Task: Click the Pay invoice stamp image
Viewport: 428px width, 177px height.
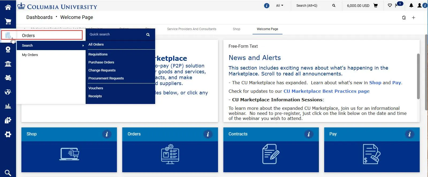Action: pos(372,154)
